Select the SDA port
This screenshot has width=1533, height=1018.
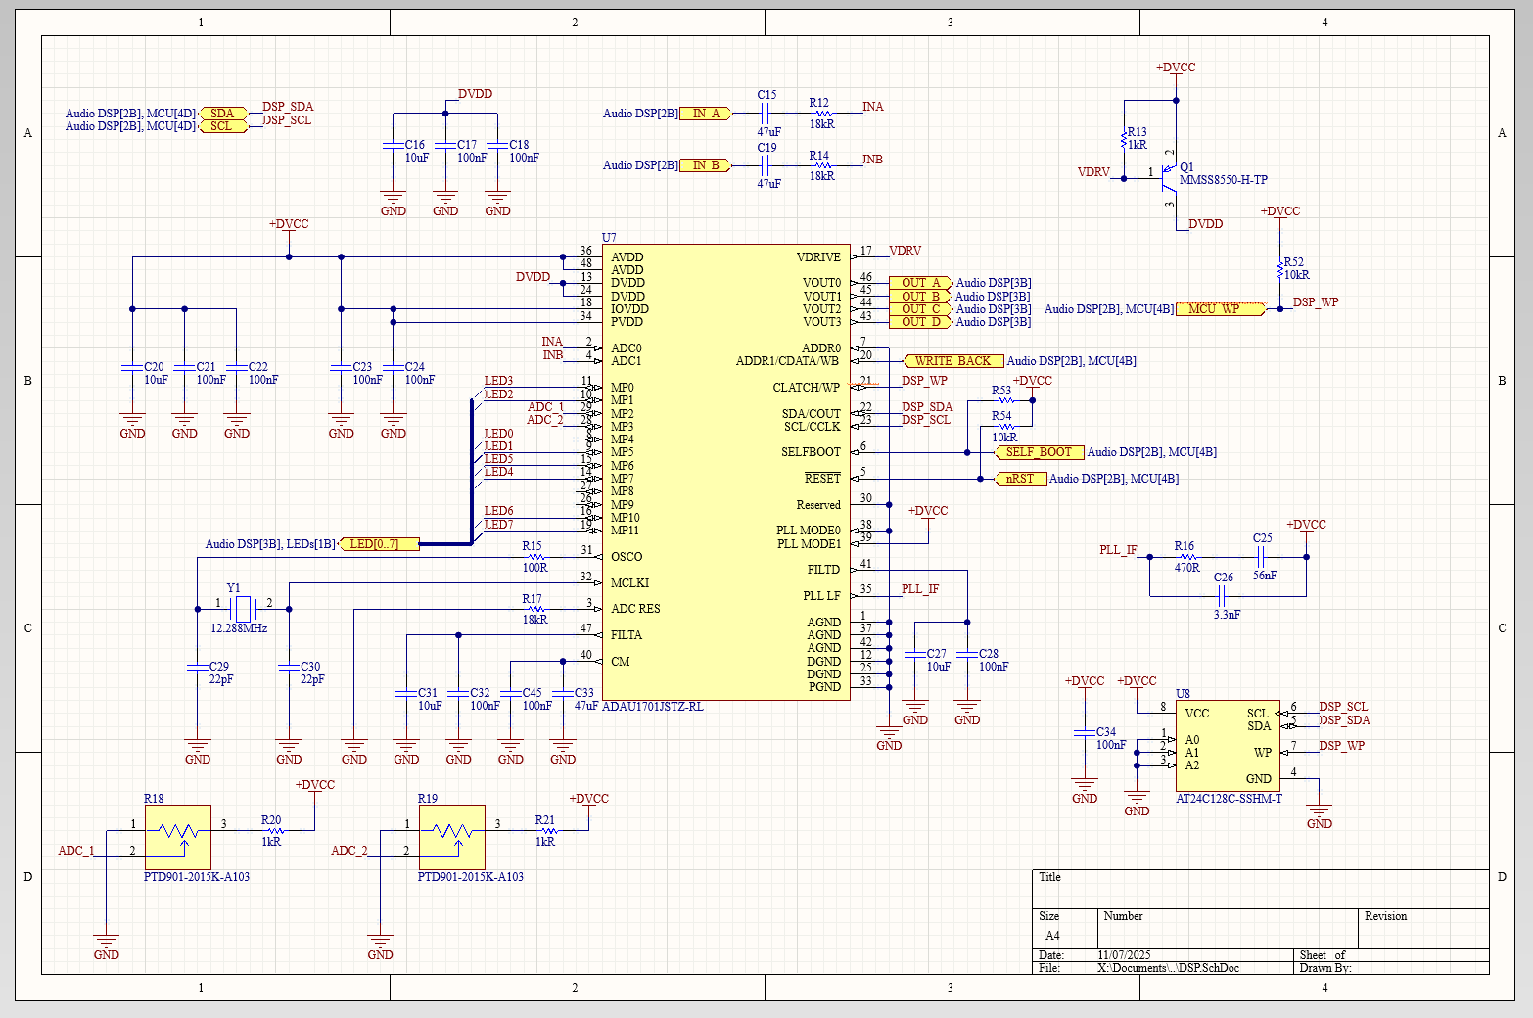click(223, 114)
